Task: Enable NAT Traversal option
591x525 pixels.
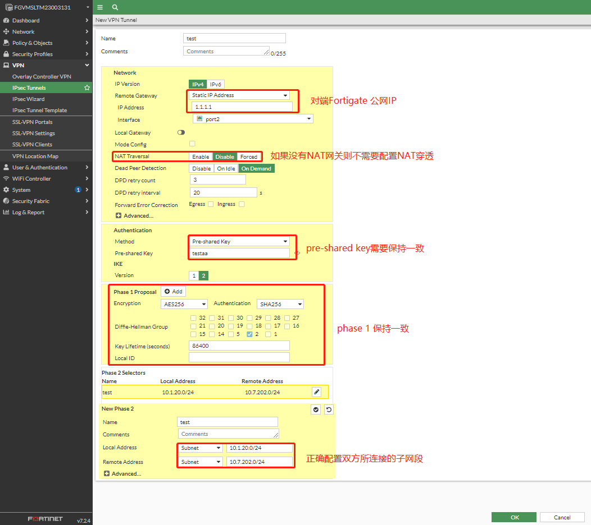Action: (x=201, y=156)
